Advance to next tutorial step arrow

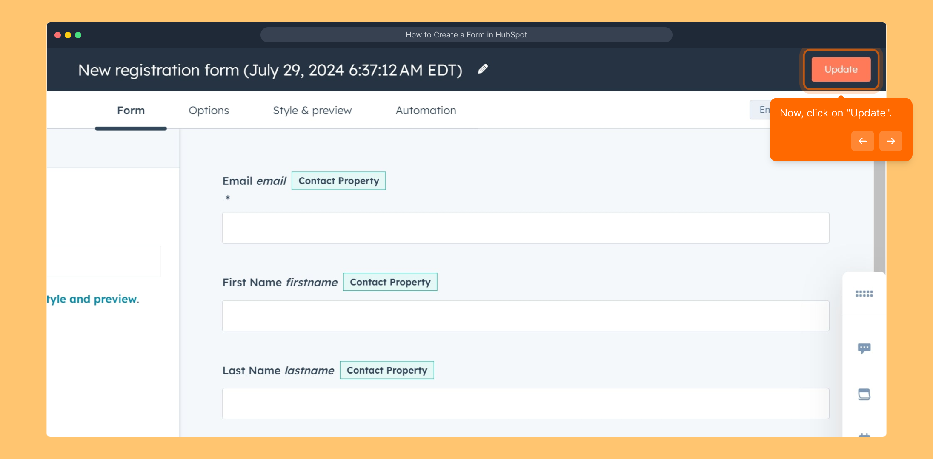[x=890, y=141]
